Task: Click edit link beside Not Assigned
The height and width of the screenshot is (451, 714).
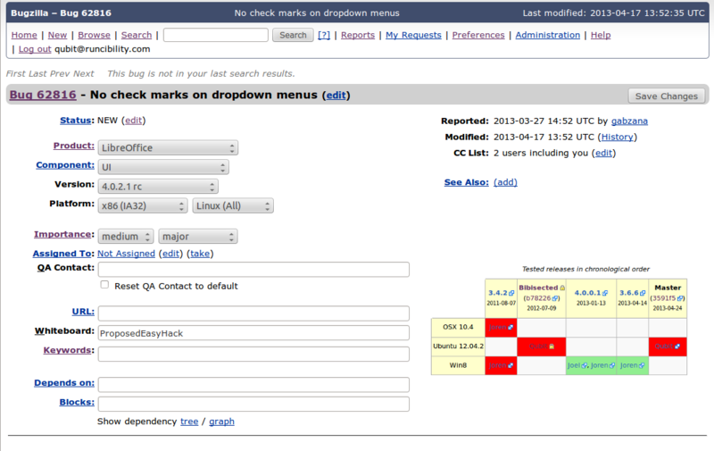Action: pos(170,254)
